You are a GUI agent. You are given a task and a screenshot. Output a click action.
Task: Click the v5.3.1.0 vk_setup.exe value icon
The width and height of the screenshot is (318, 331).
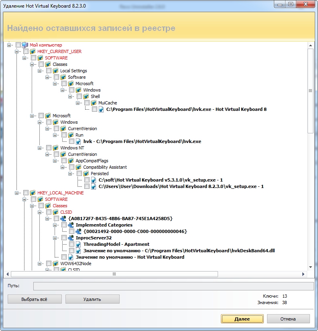[x=94, y=180]
